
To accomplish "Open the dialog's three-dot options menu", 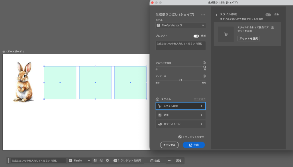I will pos(203,15).
